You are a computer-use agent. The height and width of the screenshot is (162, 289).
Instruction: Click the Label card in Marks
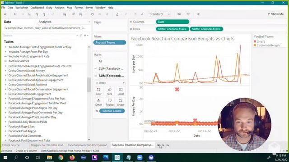[x=121, y=91]
